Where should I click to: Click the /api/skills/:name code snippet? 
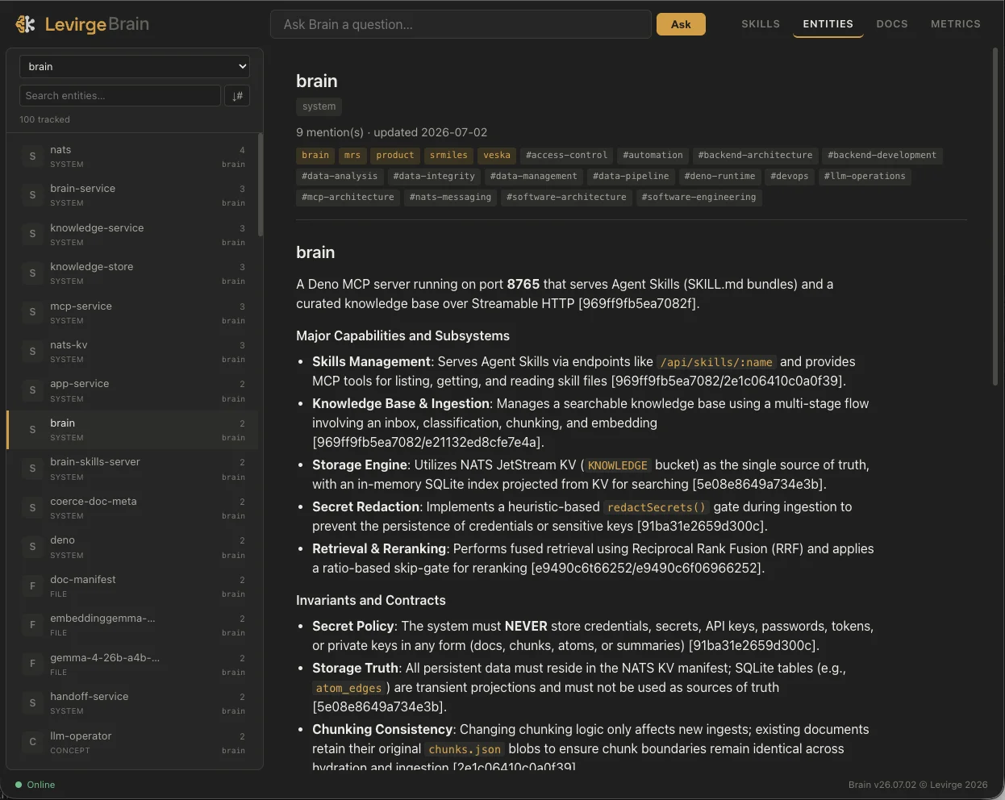click(716, 362)
